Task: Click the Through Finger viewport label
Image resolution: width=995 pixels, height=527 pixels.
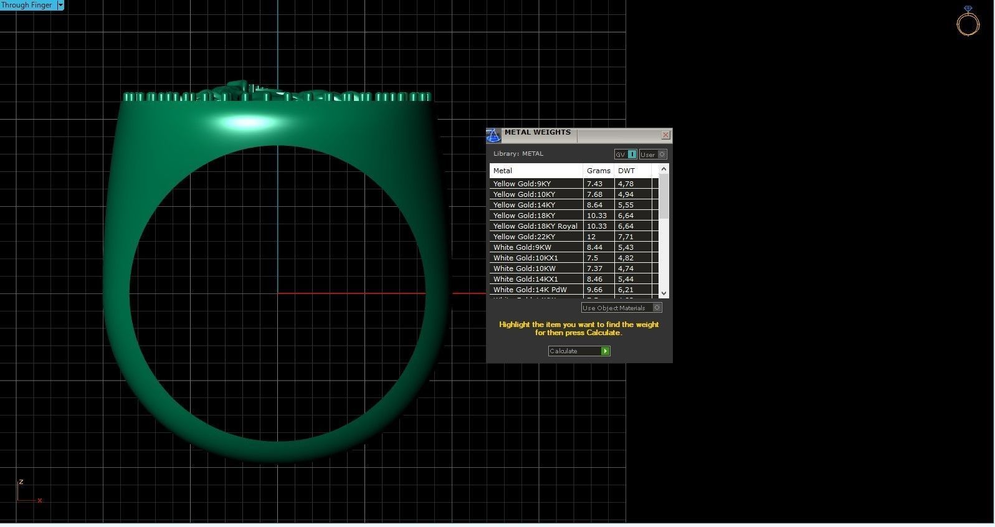Action: [27, 5]
